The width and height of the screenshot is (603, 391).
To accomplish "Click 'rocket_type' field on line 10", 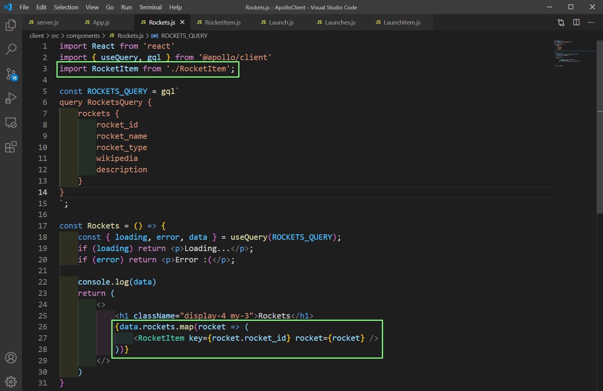I will (122, 147).
